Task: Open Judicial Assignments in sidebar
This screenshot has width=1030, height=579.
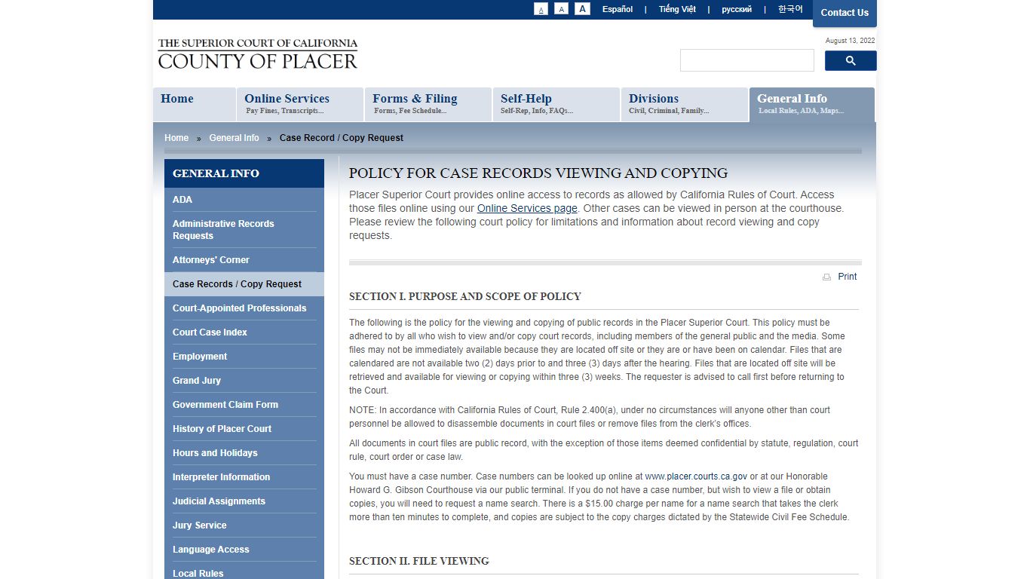Action: [x=244, y=501]
